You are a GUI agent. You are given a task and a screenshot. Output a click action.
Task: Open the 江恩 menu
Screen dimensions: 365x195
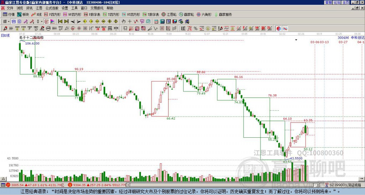[x=39, y=8]
